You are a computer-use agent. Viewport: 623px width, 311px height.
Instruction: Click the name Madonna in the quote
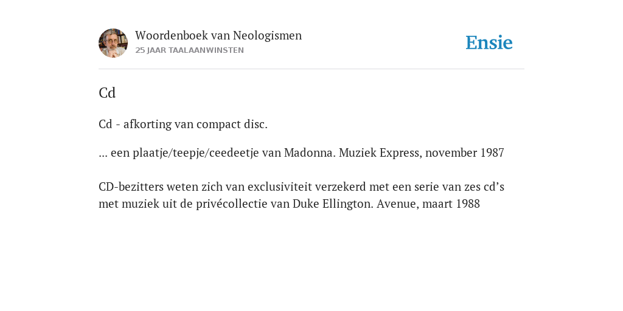tap(310, 152)
